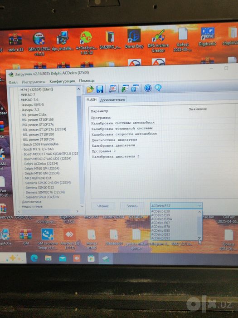The width and height of the screenshot is (238, 318).
Task: Save with the blue floppy disk icon
Action: (100, 89)
